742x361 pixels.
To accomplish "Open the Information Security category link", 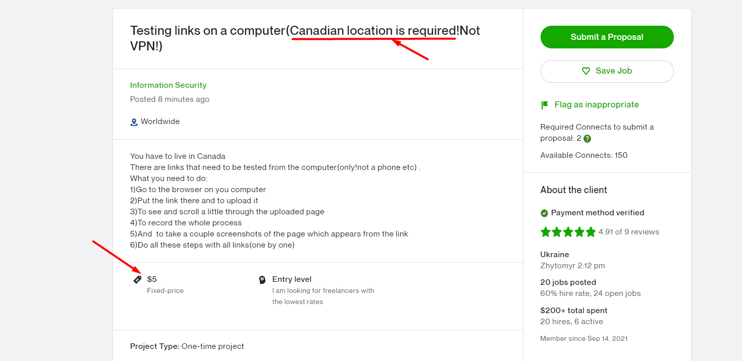I will click(x=168, y=85).
